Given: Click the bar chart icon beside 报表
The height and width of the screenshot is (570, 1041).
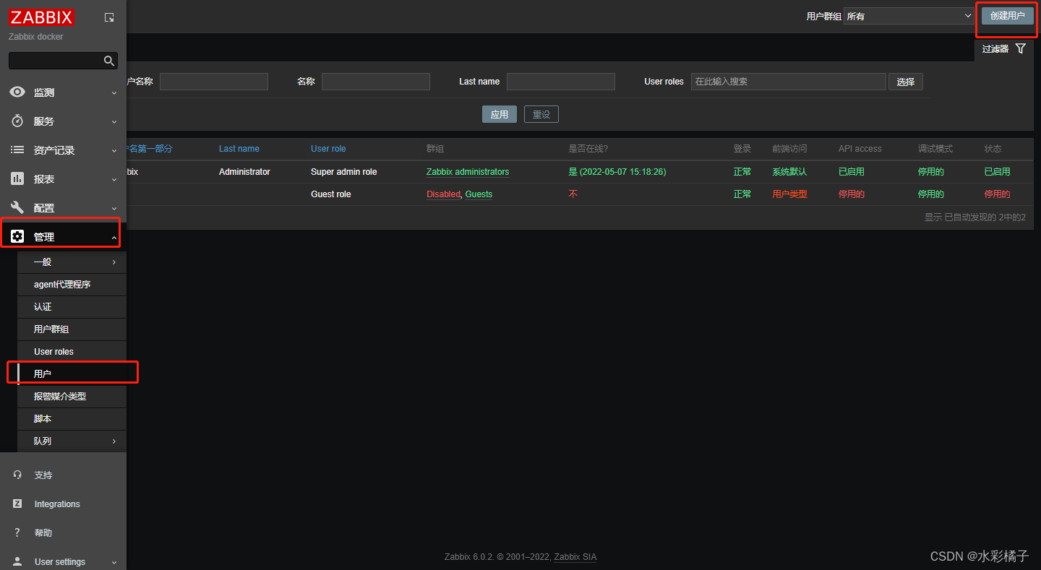Looking at the screenshot, I should (x=17, y=178).
